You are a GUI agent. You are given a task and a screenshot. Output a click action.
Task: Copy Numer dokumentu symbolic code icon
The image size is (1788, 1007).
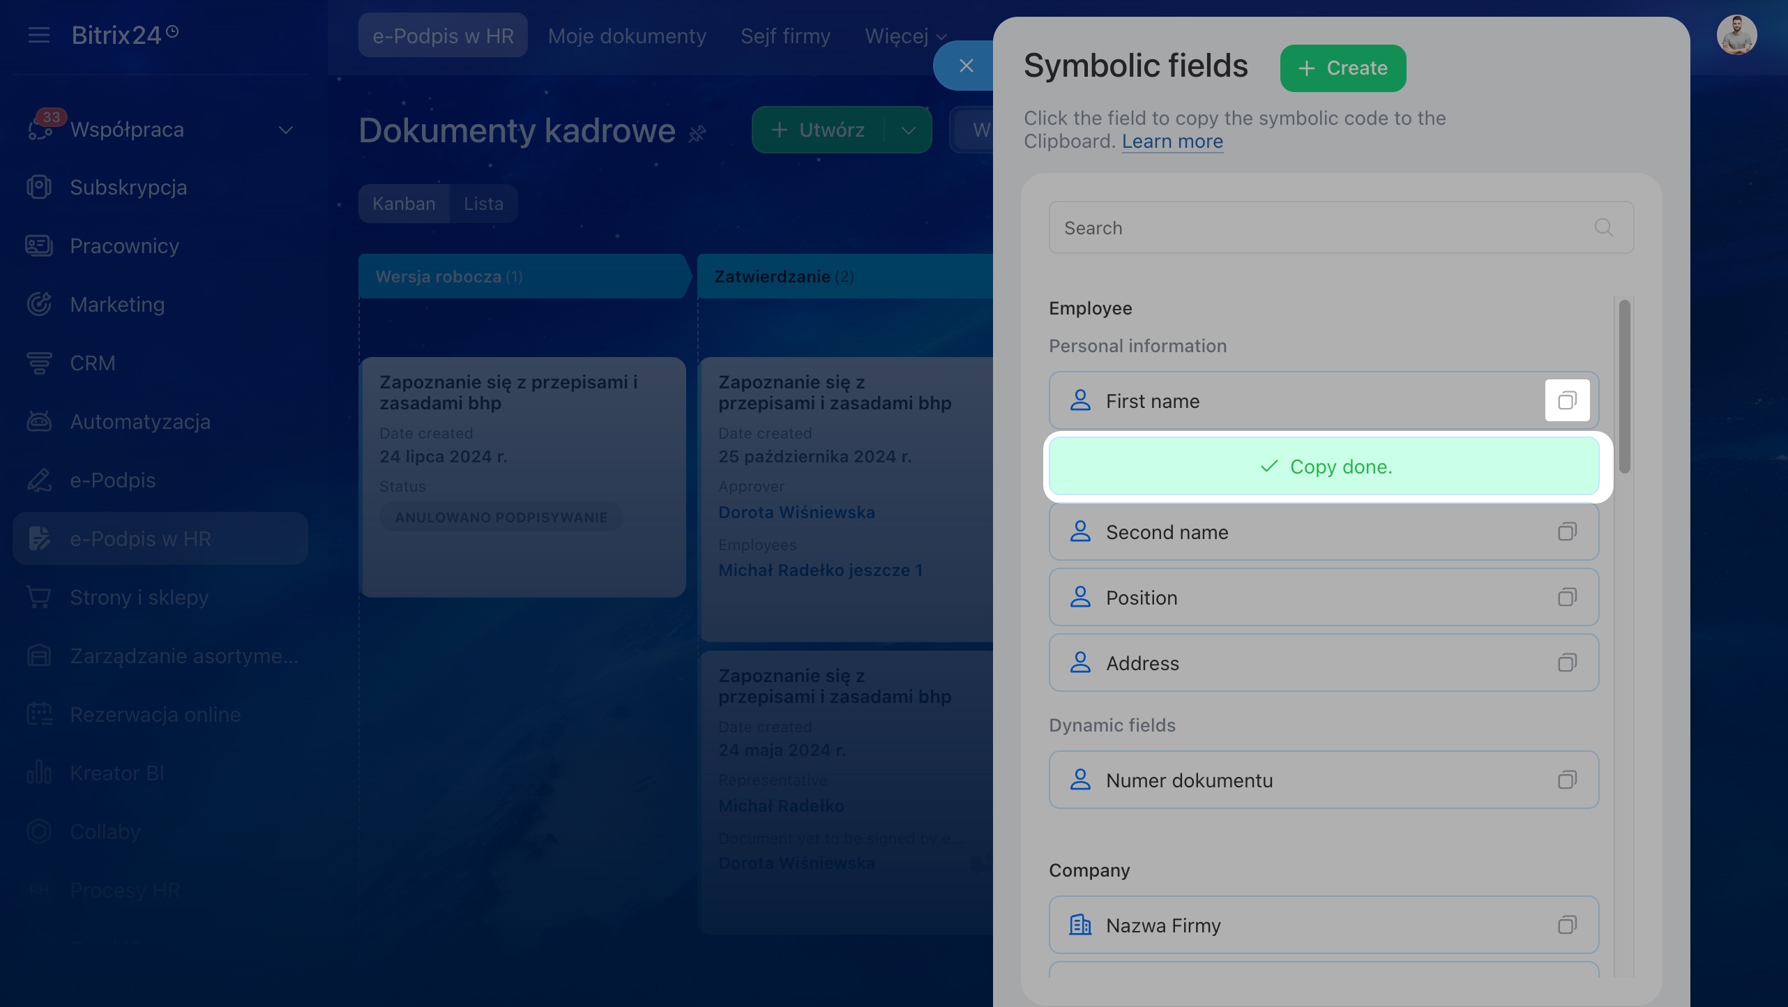(x=1567, y=780)
